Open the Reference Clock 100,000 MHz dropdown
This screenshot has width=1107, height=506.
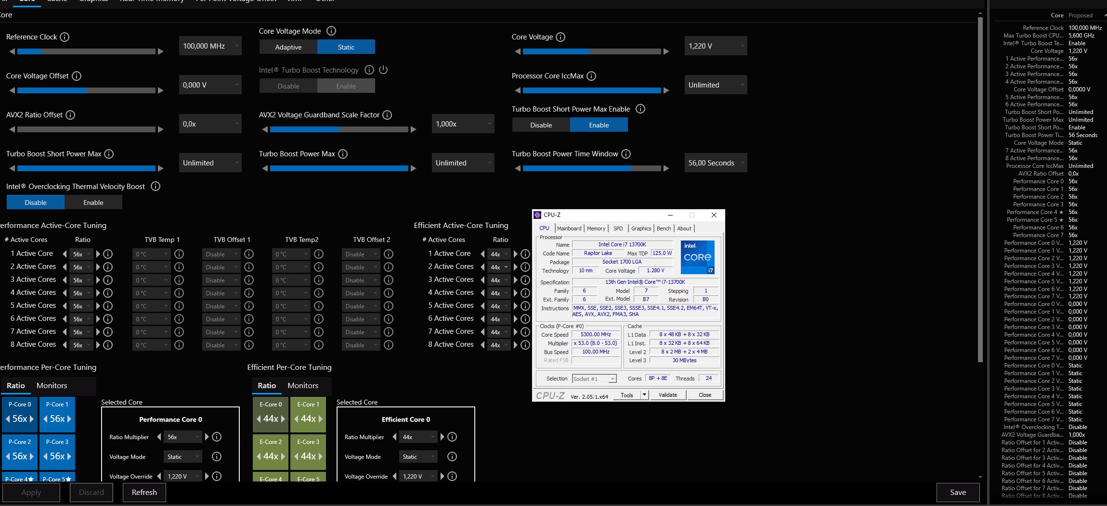pyautogui.click(x=210, y=46)
